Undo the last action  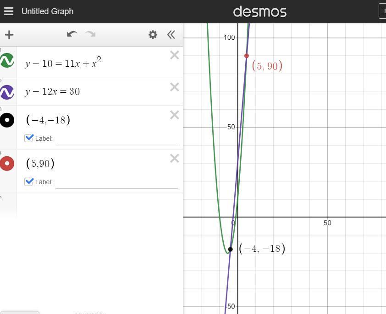(72, 34)
